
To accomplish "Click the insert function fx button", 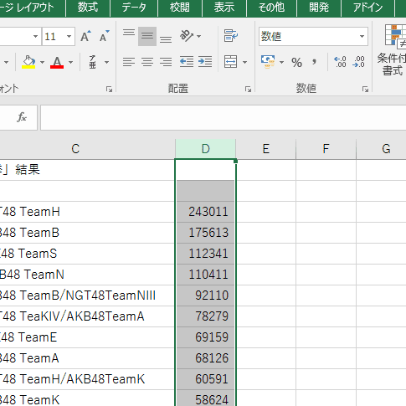I will pos(22,117).
